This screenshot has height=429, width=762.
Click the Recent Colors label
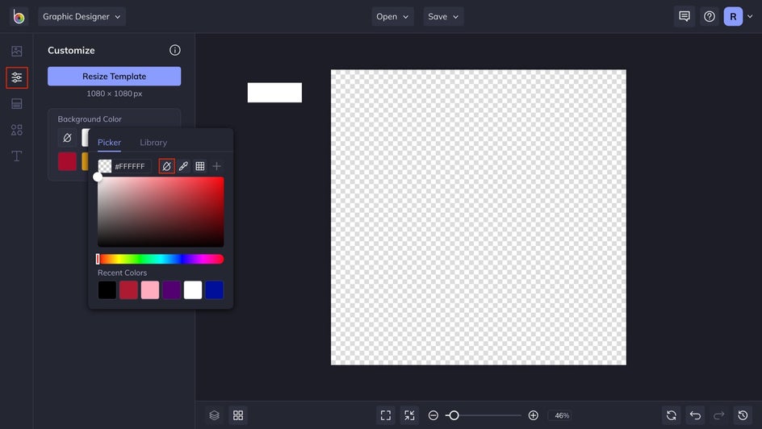pyautogui.click(x=122, y=273)
